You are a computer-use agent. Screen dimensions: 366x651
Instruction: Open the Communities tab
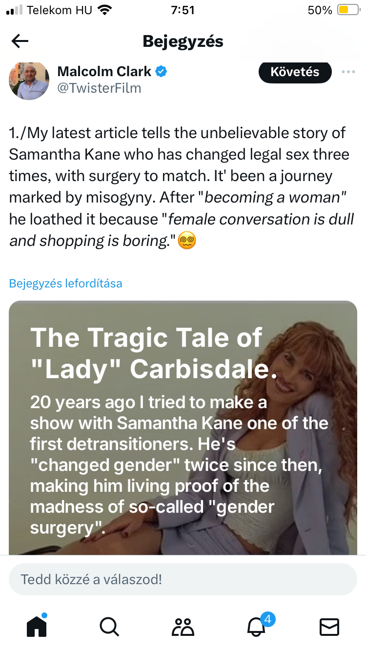click(183, 627)
